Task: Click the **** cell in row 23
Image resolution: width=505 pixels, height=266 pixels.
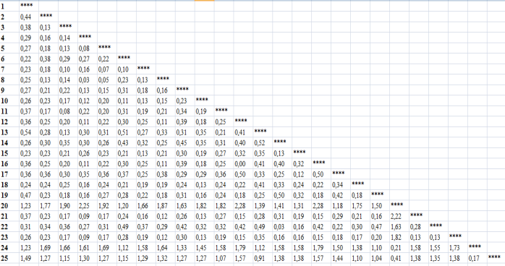Action: (x=458, y=237)
